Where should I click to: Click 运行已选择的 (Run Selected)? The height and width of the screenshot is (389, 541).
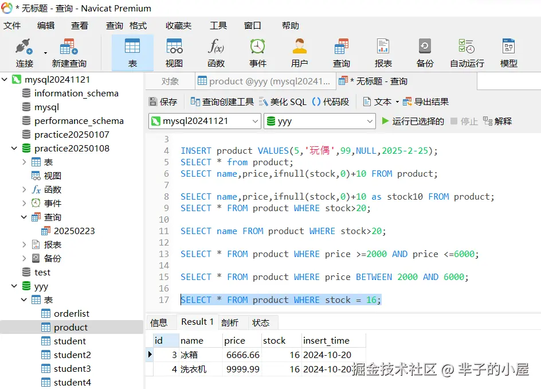coord(413,121)
